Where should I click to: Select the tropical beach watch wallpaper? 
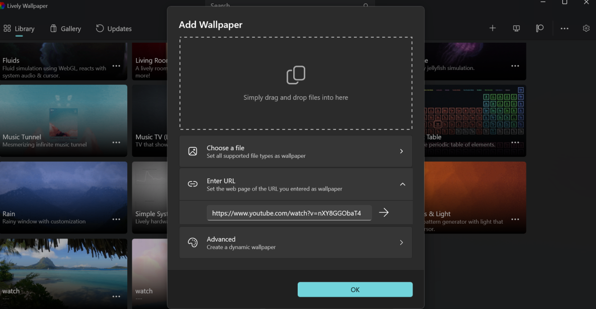64,274
